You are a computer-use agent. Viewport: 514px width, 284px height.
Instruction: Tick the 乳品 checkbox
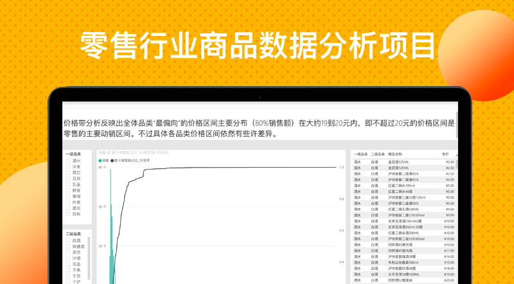pyautogui.click(x=68, y=184)
